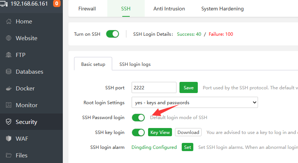
Task: Open the Anti Intrusion tab
Action: coord(169,9)
